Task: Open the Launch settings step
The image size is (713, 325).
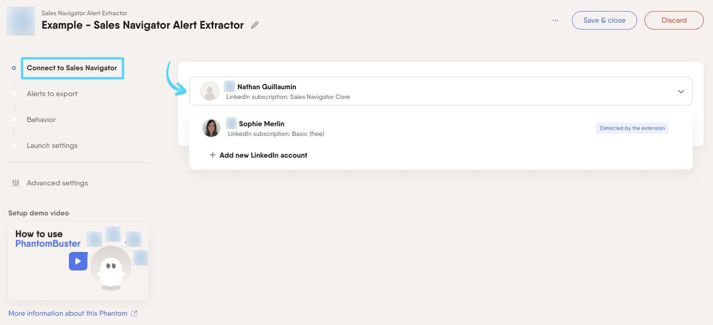Action: tap(52, 146)
